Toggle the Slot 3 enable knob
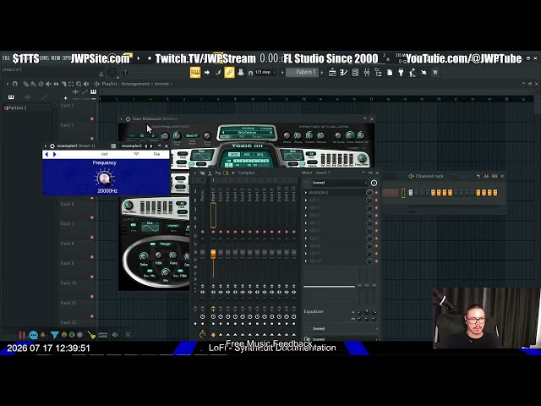The width and height of the screenshot is (541, 406). [369, 207]
